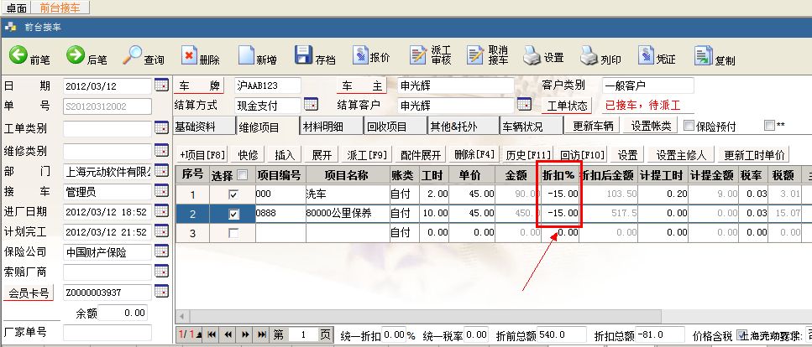The width and height of the screenshot is (812, 347).
Task: Click the 查询 magnifier search icon
Action: (x=133, y=56)
